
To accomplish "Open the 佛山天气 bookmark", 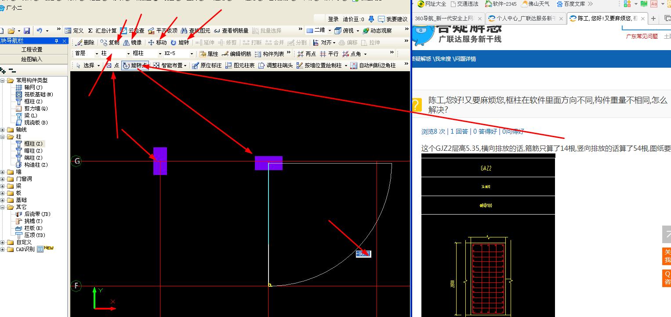I will point(535,4).
